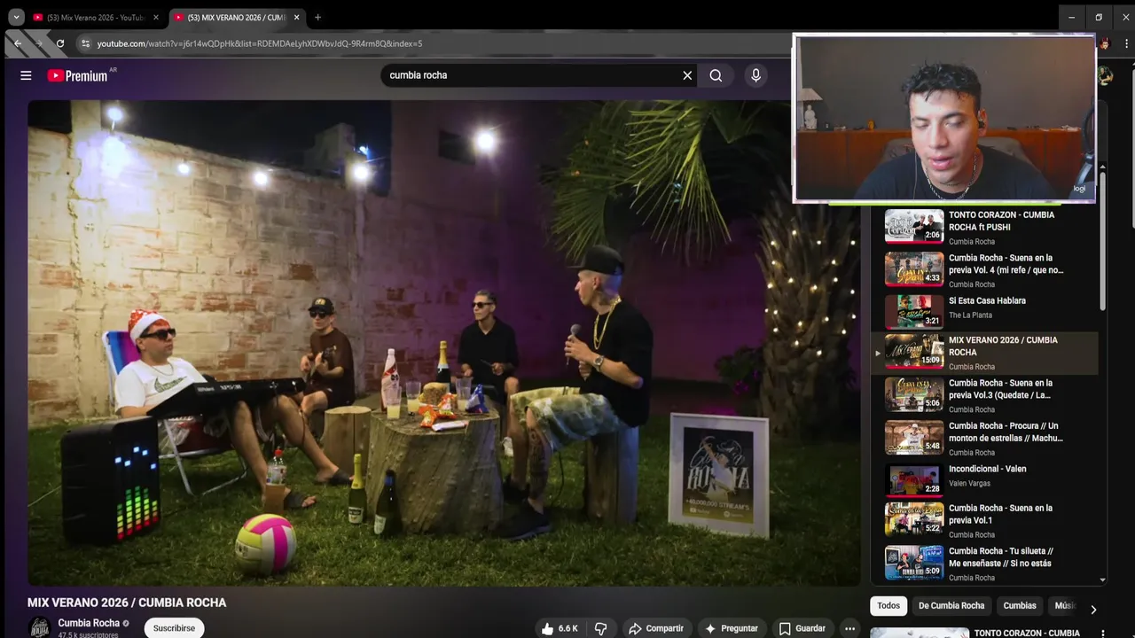1135x638 pixels.
Task: Click the Guardar save button
Action: (802, 628)
